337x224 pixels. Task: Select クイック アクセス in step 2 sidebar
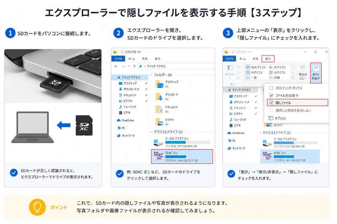pos(130,77)
